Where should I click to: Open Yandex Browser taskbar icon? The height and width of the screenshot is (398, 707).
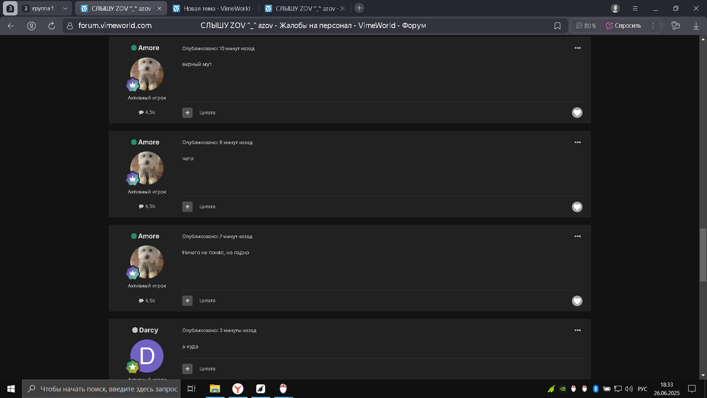[238, 389]
